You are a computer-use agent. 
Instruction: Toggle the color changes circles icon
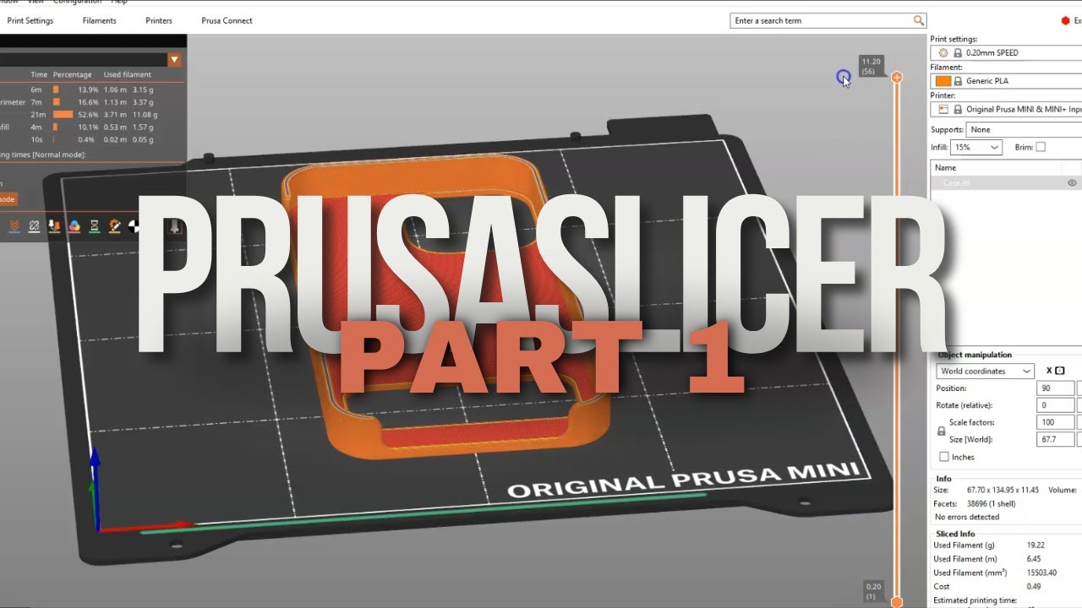(74, 226)
